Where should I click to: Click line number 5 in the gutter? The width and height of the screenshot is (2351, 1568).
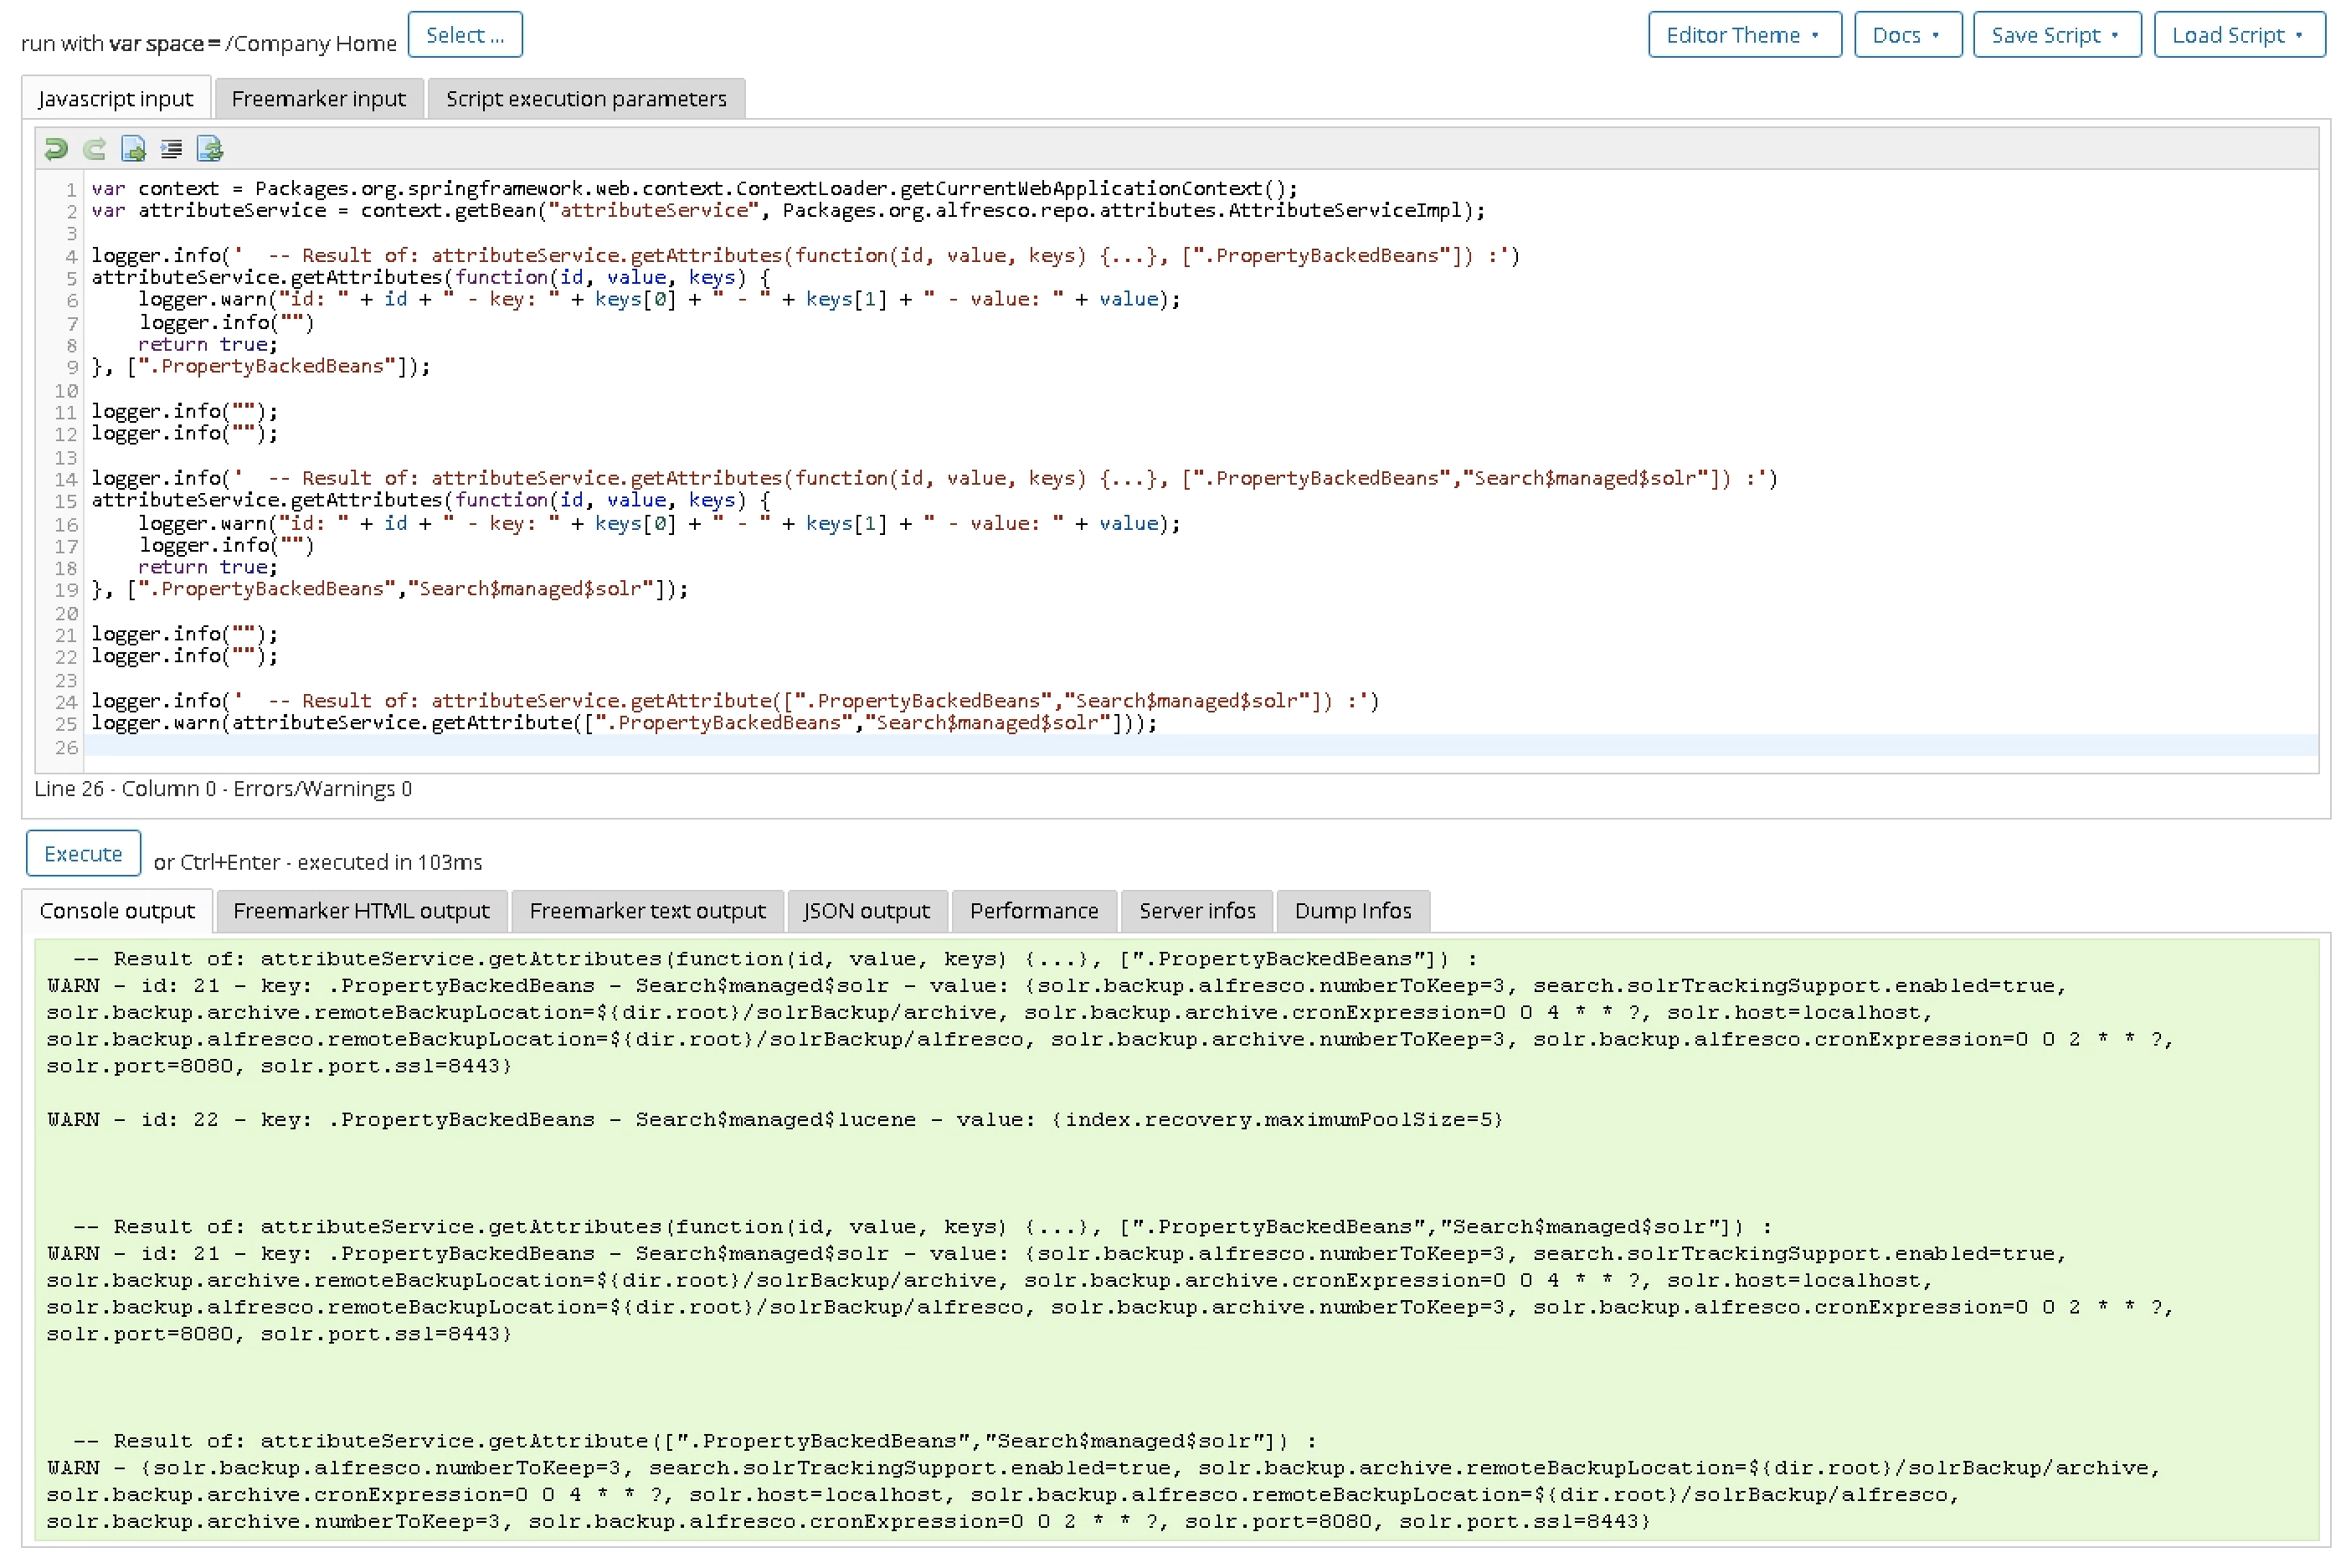point(71,278)
